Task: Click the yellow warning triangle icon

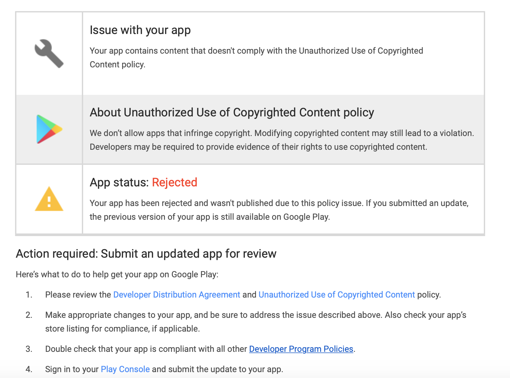Action: coord(49,199)
